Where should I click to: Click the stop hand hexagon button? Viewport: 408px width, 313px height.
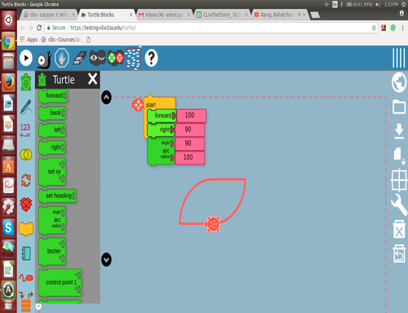62,58
